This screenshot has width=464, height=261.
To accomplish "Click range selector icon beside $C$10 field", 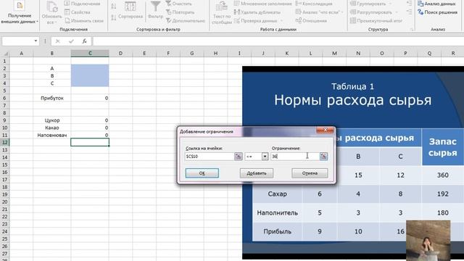I will pos(239,157).
